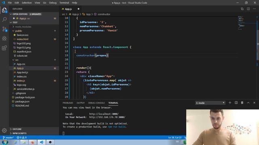
Task: Open the file explorer taskbar icon
Action: coord(24,142)
